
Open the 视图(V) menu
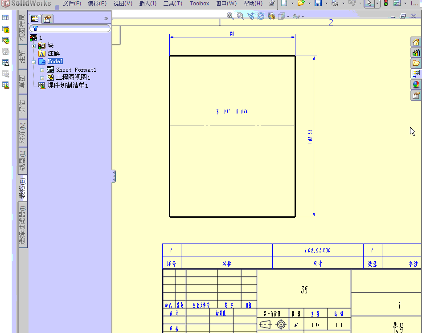coord(123,4)
